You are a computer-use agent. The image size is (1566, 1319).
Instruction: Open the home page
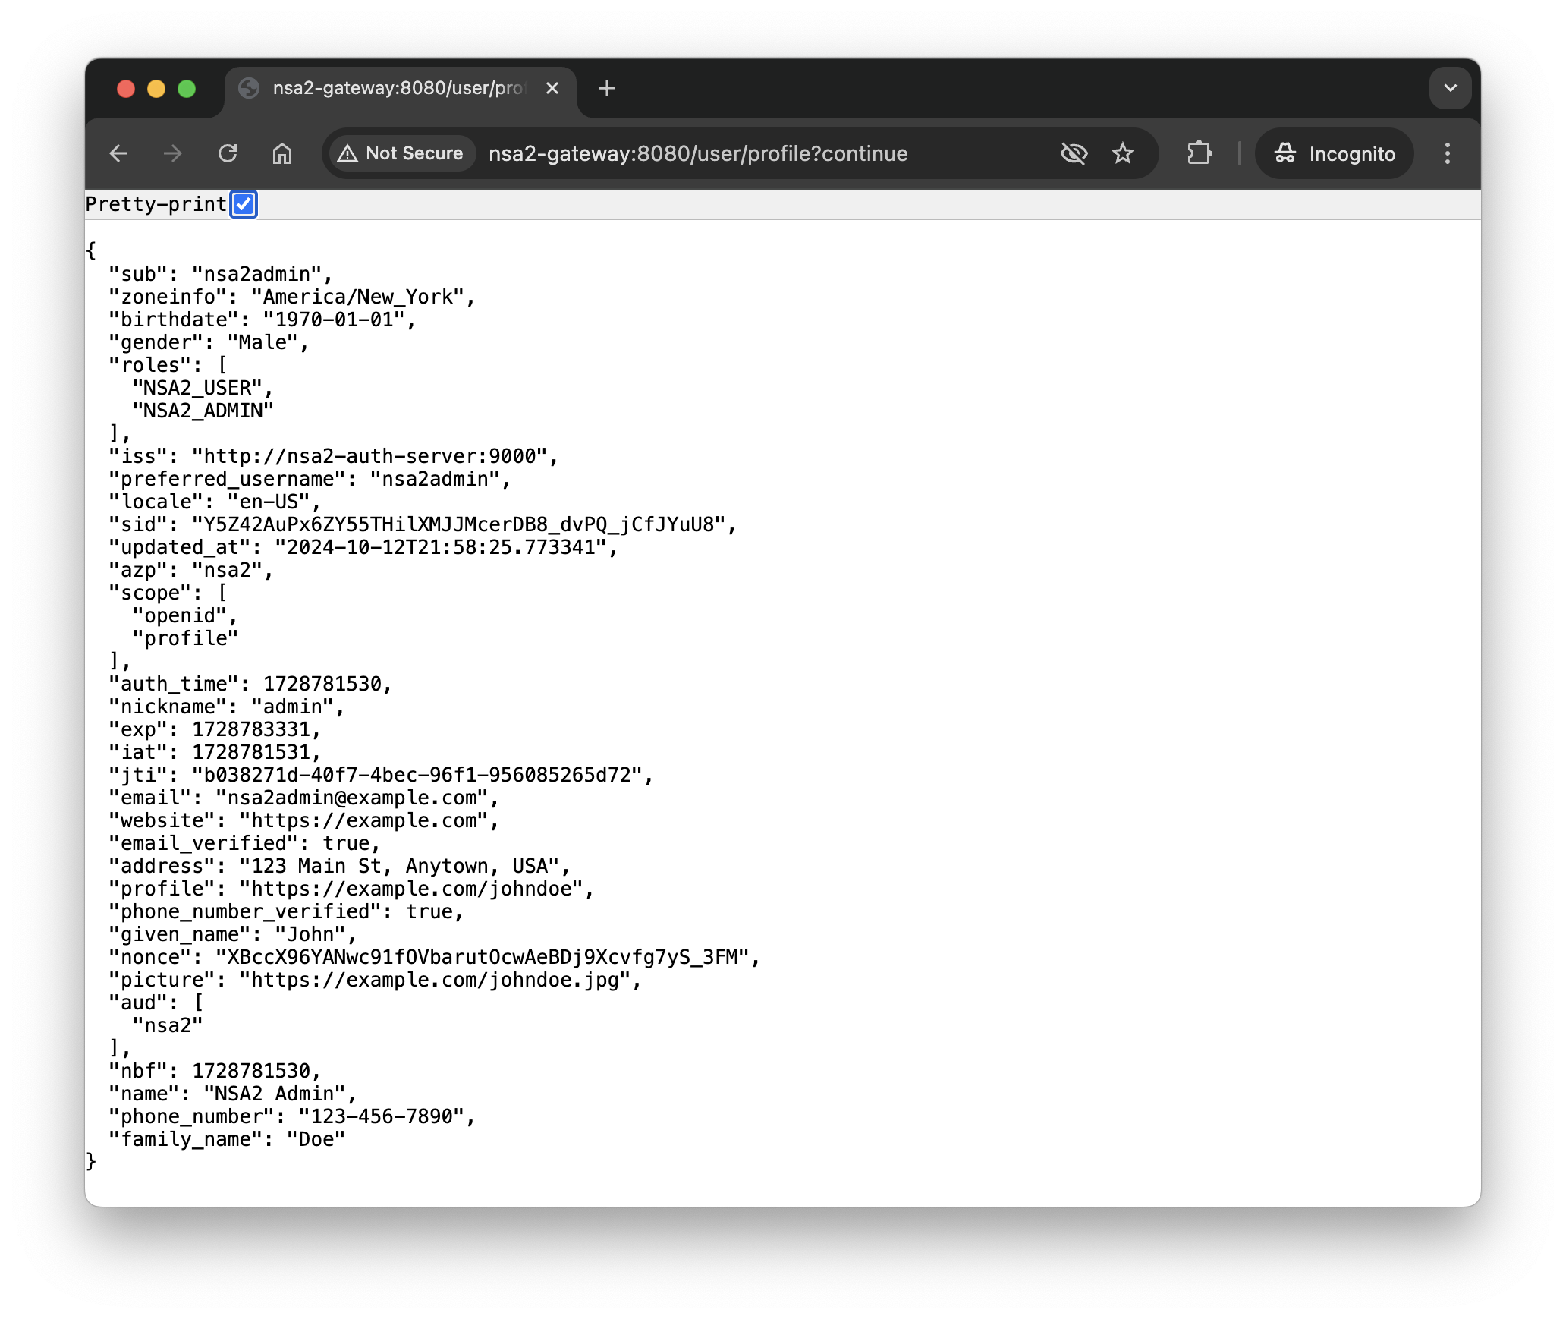pyautogui.click(x=282, y=154)
